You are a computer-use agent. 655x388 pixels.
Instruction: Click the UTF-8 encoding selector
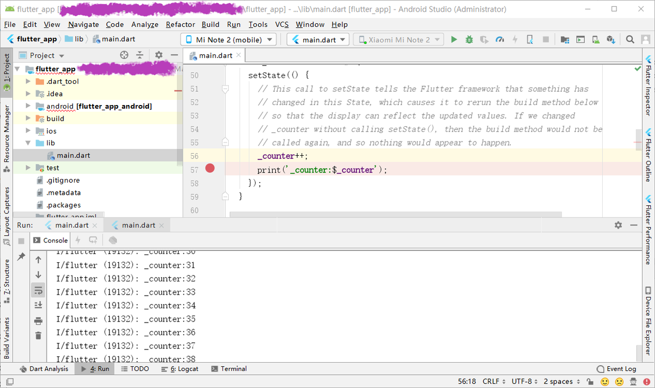tap(526, 381)
